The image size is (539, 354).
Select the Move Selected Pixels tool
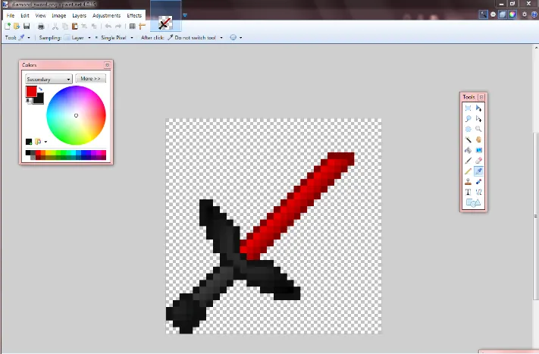(x=478, y=108)
